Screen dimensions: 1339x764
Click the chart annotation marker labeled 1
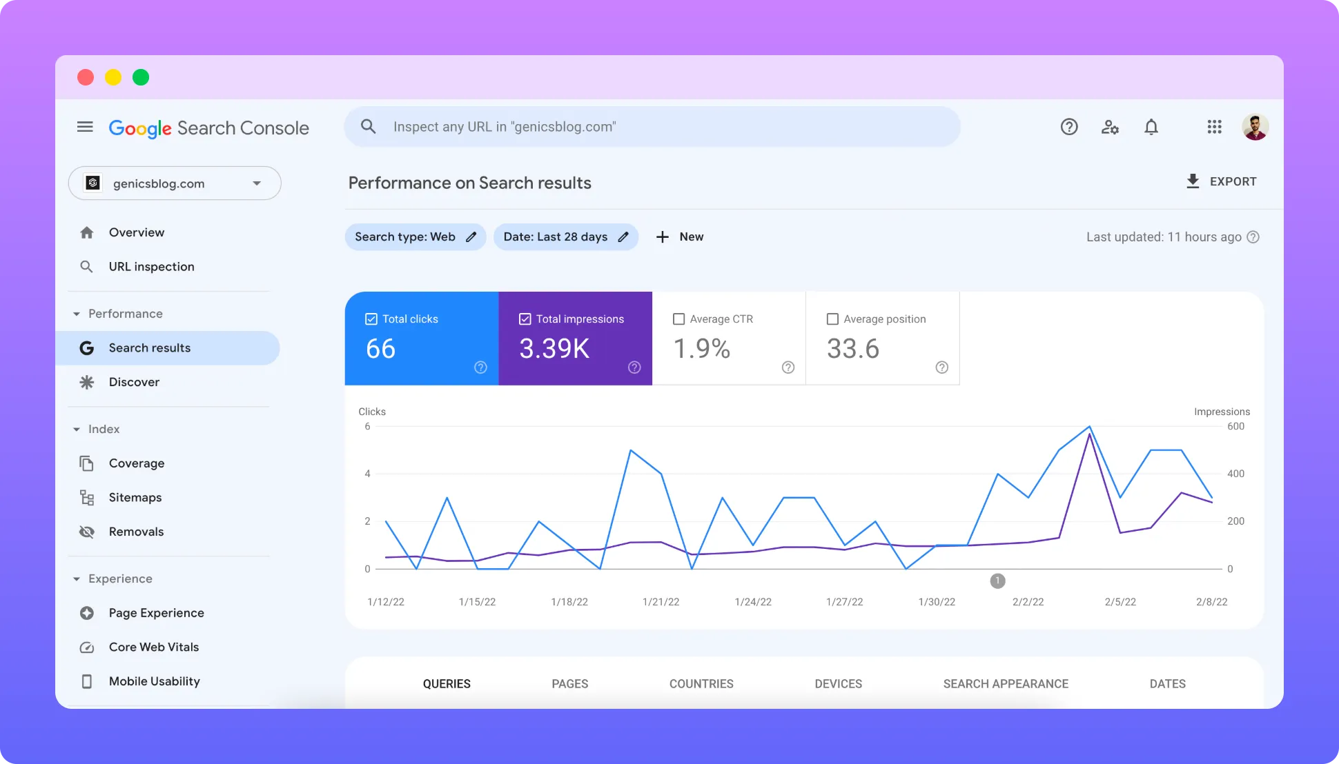997,581
